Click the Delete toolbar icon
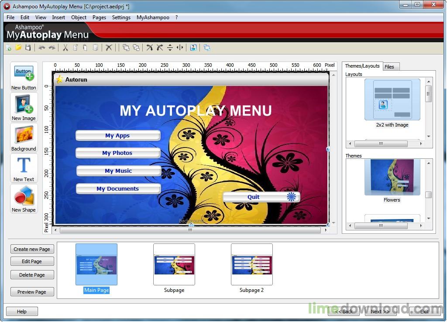Screen dimensions: 447x322 [109, 48]
